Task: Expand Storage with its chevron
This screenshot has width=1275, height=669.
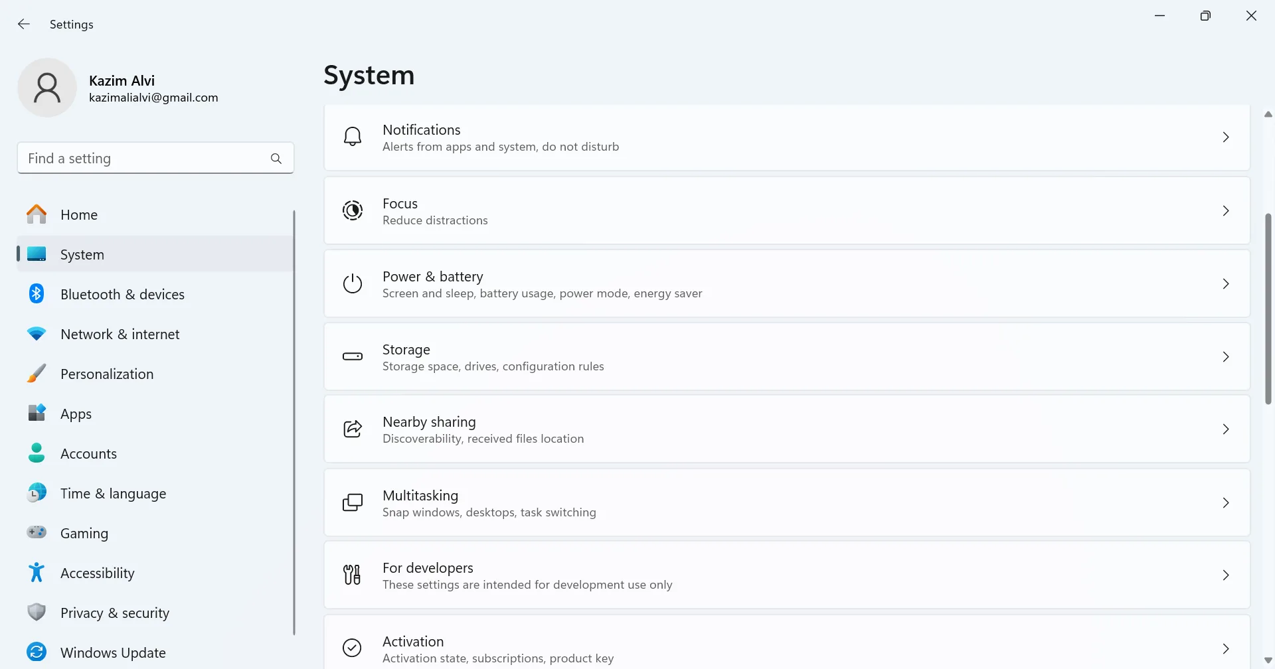Action: (x=1226, y=357)
